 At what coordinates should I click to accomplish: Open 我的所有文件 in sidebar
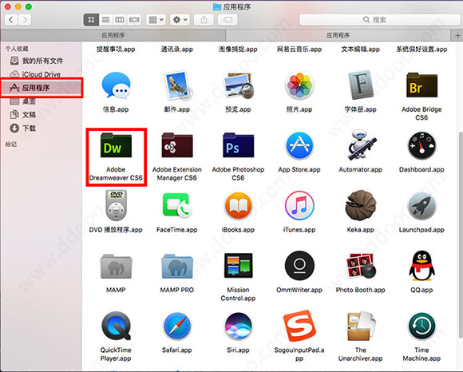pyautogui.click(x=38, y=61)
